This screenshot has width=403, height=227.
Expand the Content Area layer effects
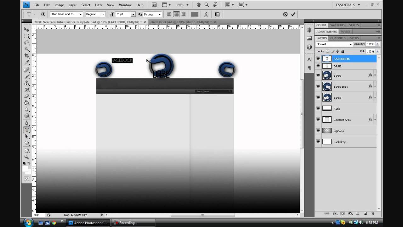(x=375, y=119)
